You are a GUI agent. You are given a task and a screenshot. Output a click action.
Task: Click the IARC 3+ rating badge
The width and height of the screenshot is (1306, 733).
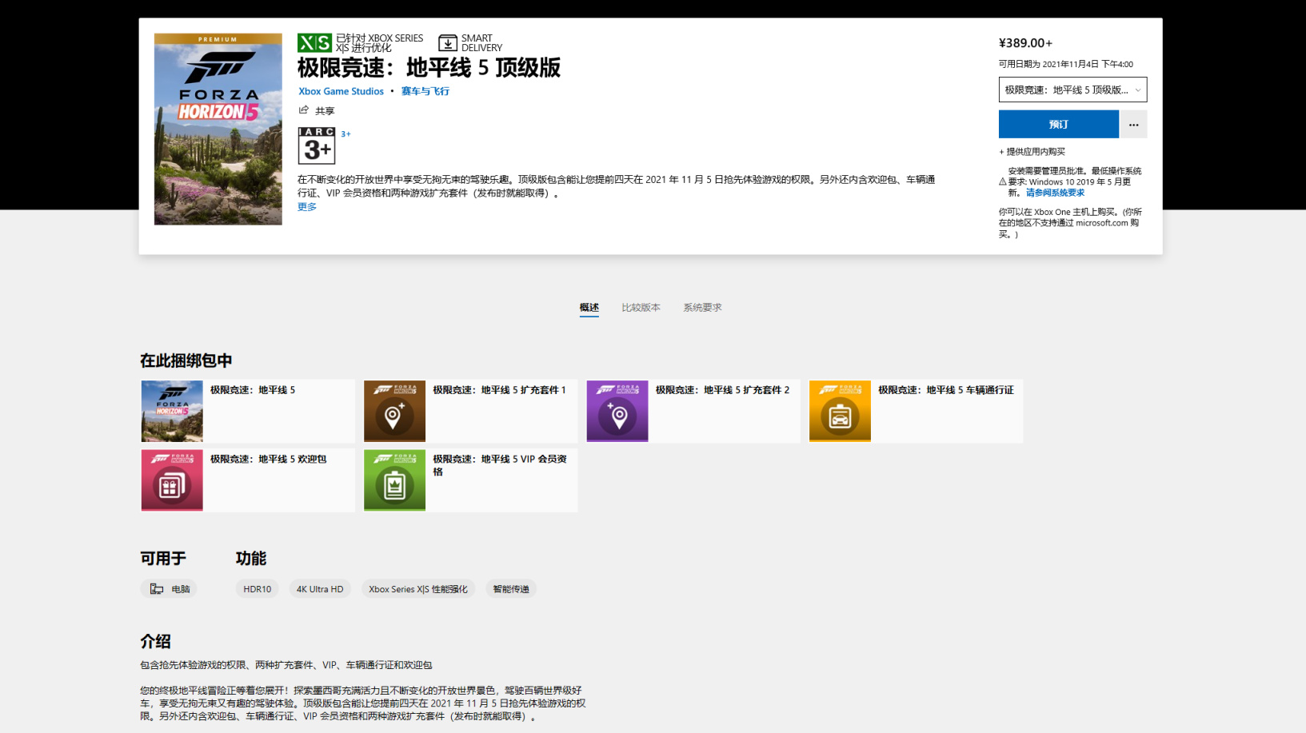(317, 145)
